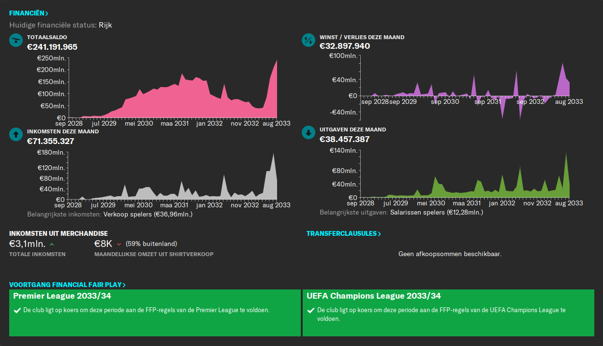The image size is (603, 346).
Task: Click the Inkomsten uit Merchandise heading
Action: [x=58, y=234]
